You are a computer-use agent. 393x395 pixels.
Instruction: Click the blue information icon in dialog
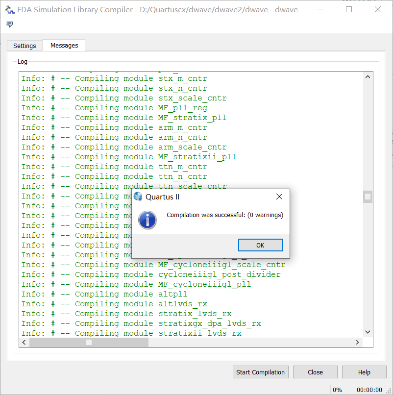click(x=147, y=220)
